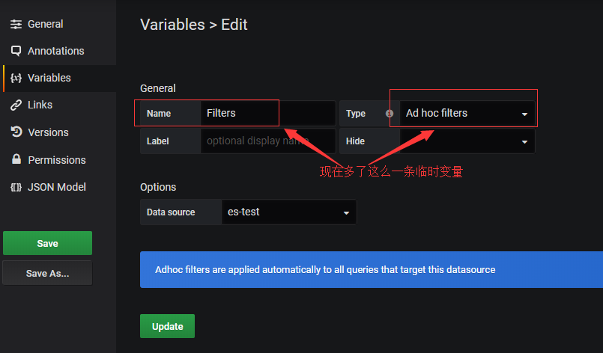Open the Type dropdown showing Ad hoc filters

[467, 114]
